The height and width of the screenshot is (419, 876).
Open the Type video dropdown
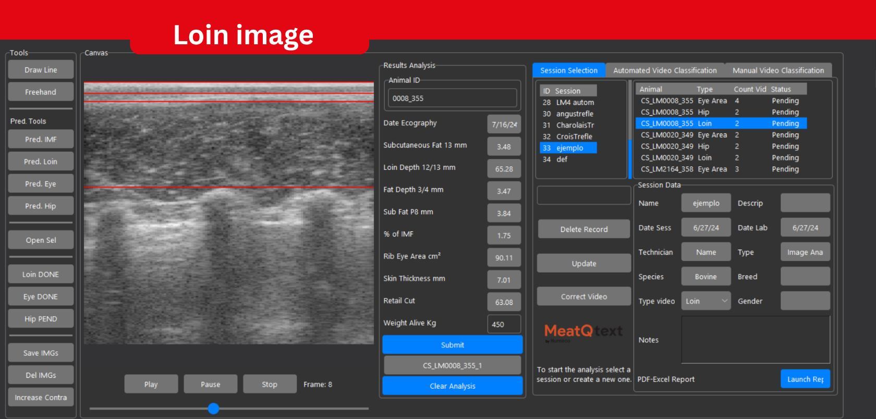[705, 301]
